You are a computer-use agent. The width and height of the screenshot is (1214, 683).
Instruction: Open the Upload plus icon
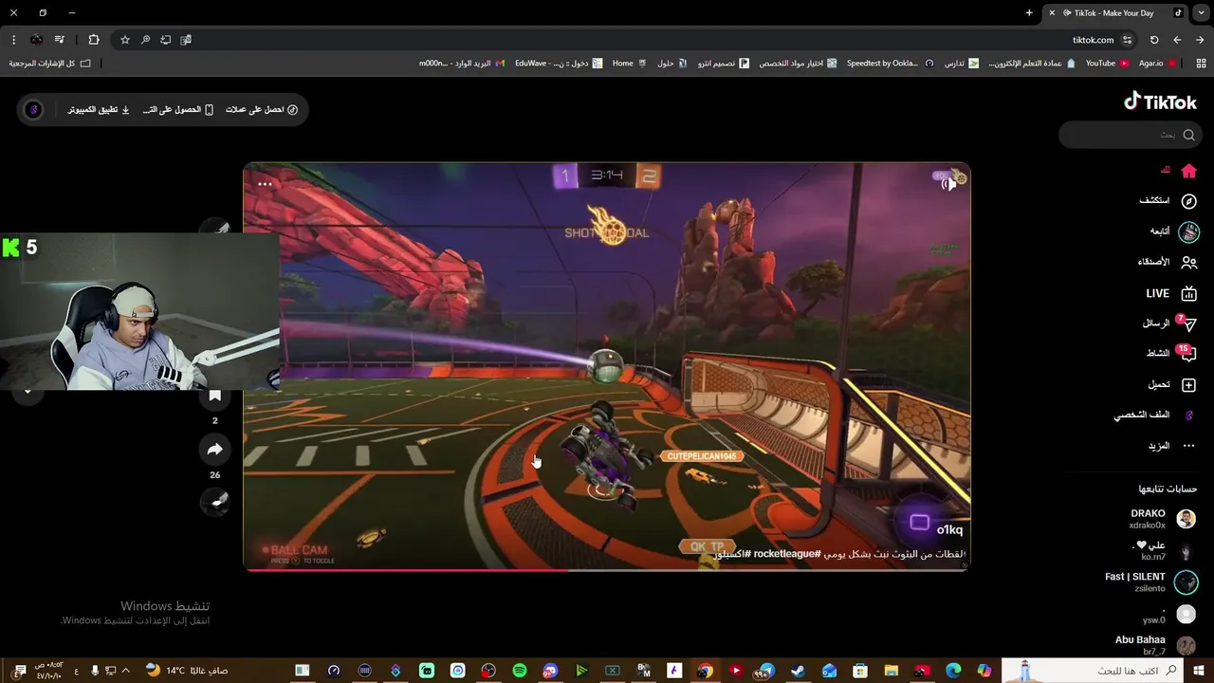point(1188,385)
